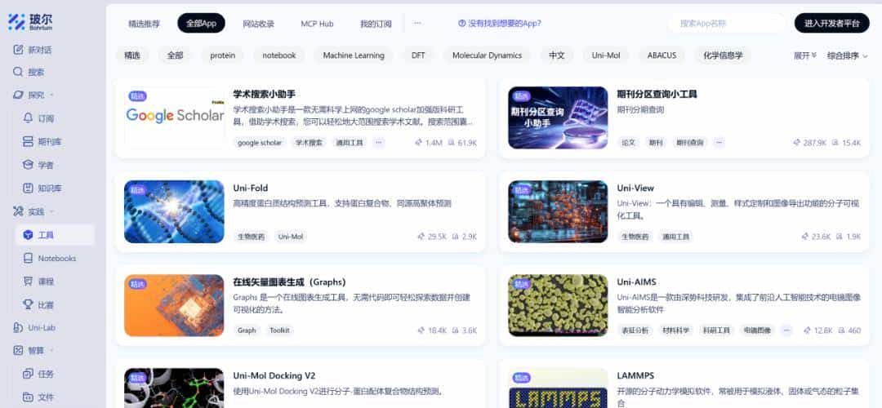This screenshot has height=408, width=882.
Task: Click Toolkit tag on Graphs card
Action: tap(279, 330)
